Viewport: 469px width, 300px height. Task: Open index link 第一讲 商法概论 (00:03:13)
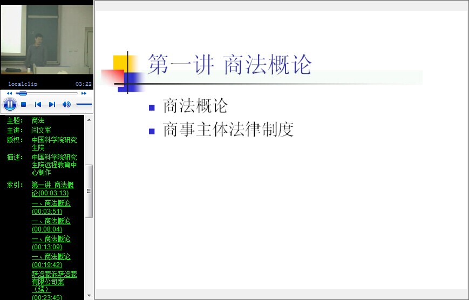tap(53, 189)
